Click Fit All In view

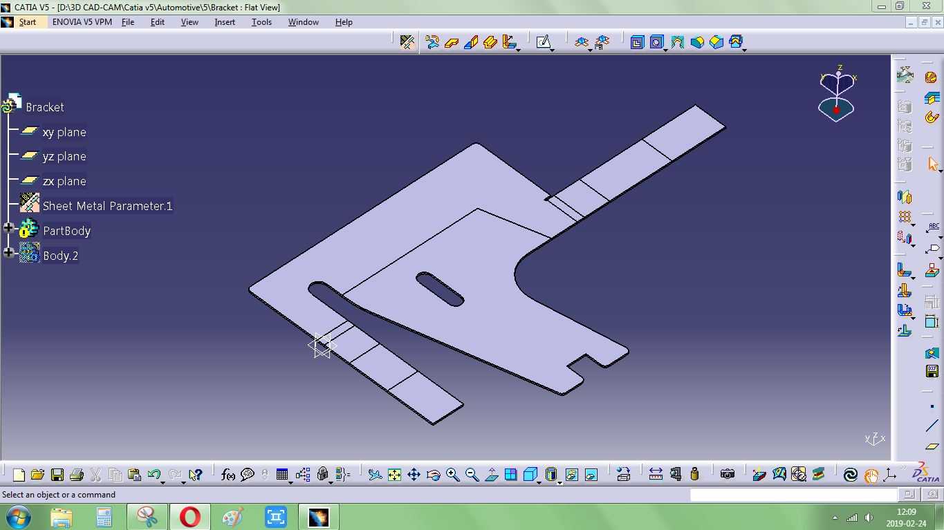click(394, 475)
